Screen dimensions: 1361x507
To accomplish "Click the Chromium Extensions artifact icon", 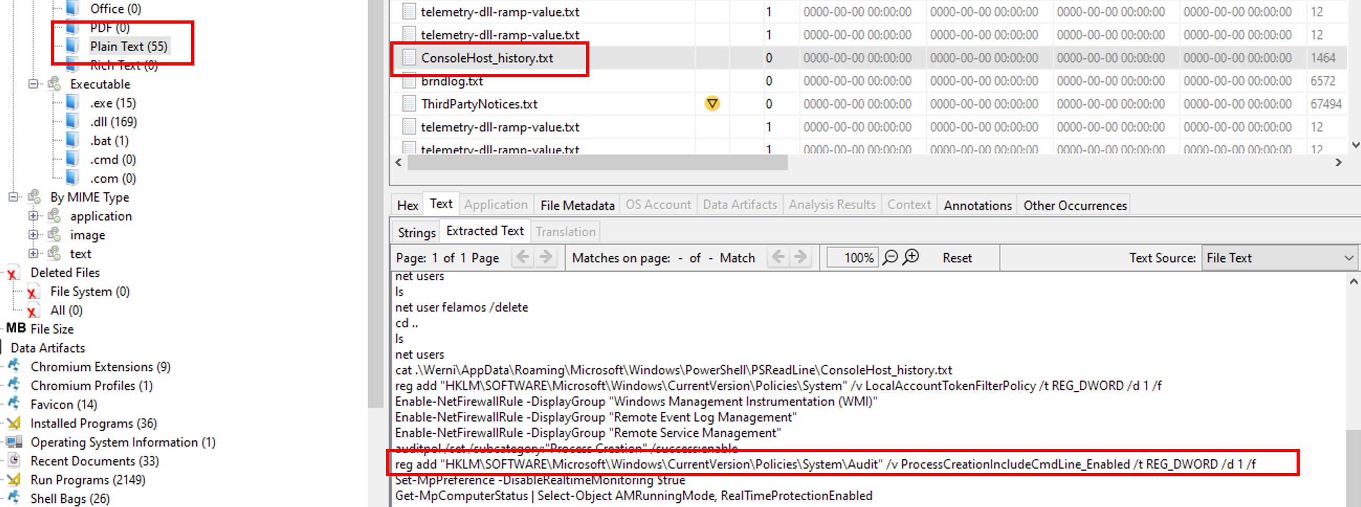I will 14,366.
